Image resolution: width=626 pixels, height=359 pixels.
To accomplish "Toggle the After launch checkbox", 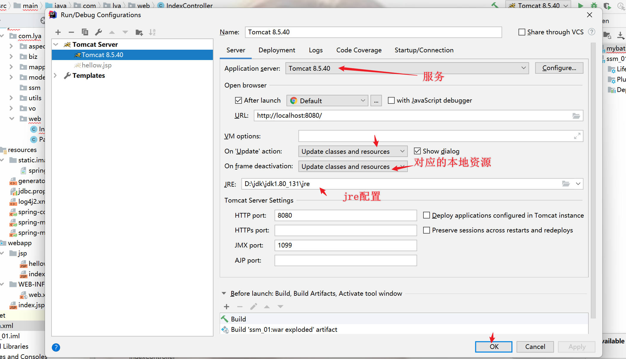I will point(238,101).
